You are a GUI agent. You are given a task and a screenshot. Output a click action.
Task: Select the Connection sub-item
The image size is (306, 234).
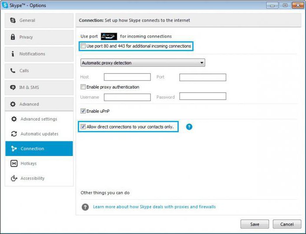pyautogui.click(x=39, y=149)
